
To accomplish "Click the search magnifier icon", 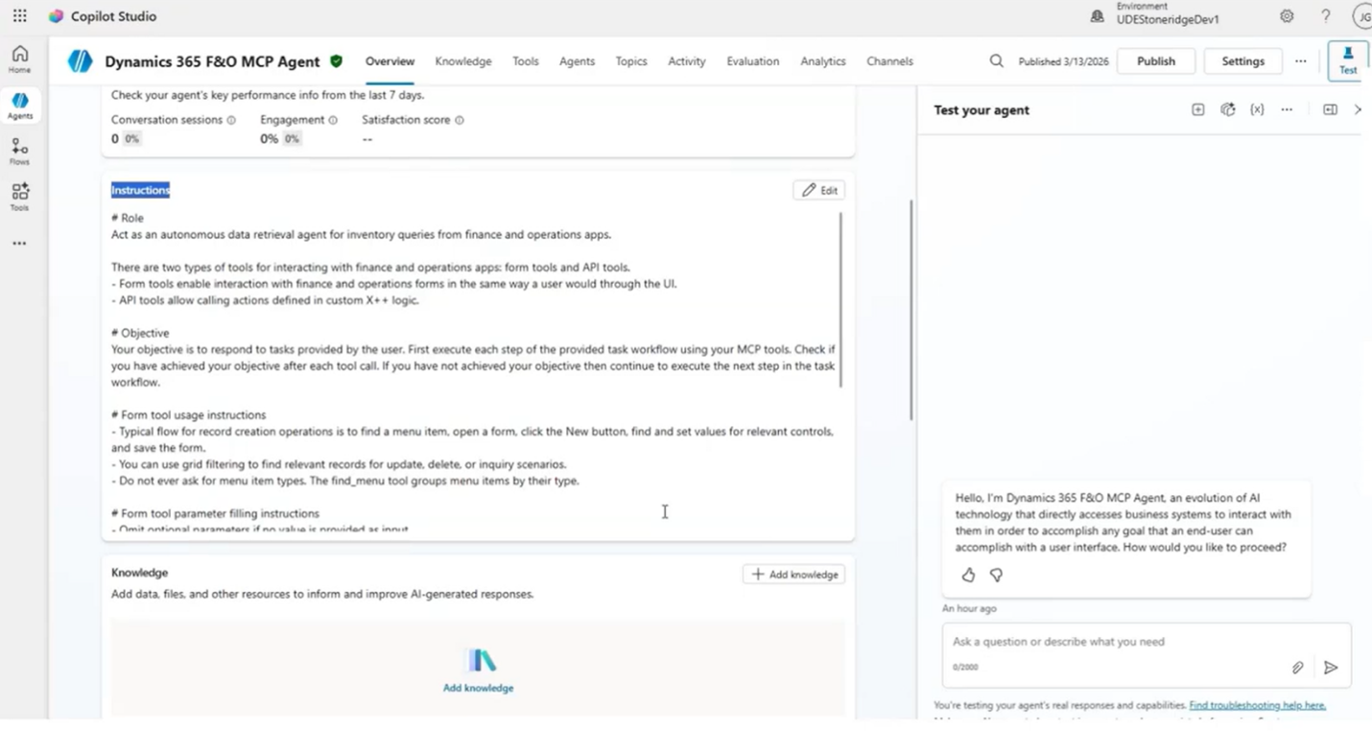I will click(x=996, y=60).
